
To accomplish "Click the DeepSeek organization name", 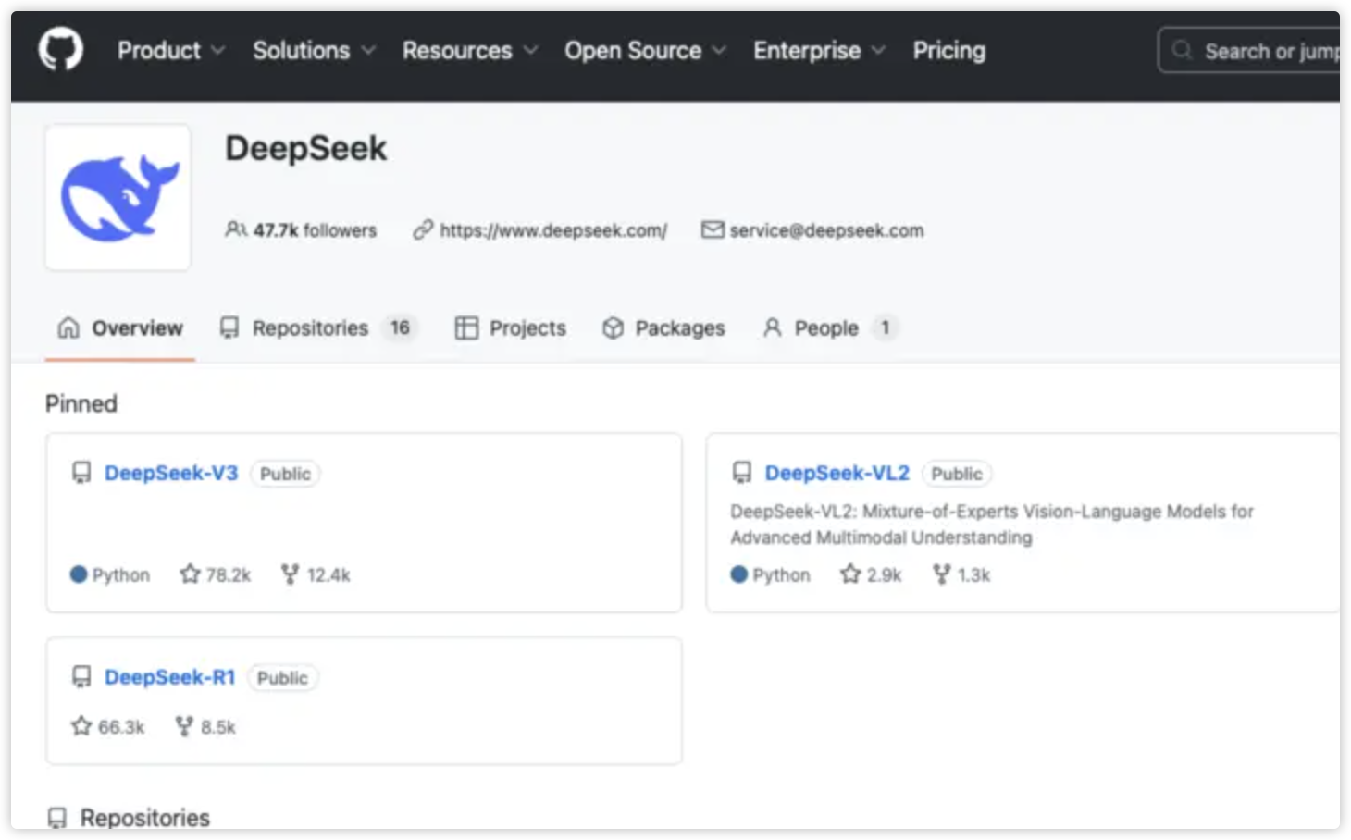I will 306,148.
